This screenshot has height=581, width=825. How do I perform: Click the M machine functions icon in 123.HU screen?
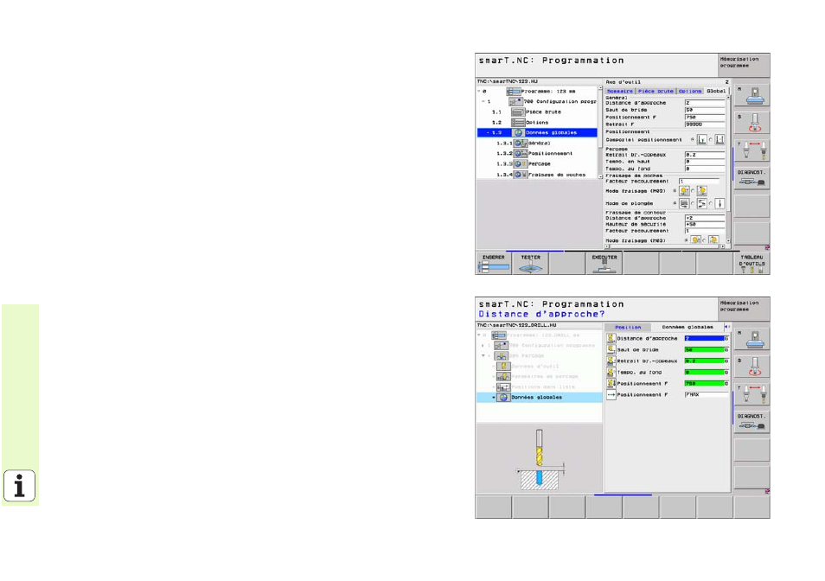(752, 95)
